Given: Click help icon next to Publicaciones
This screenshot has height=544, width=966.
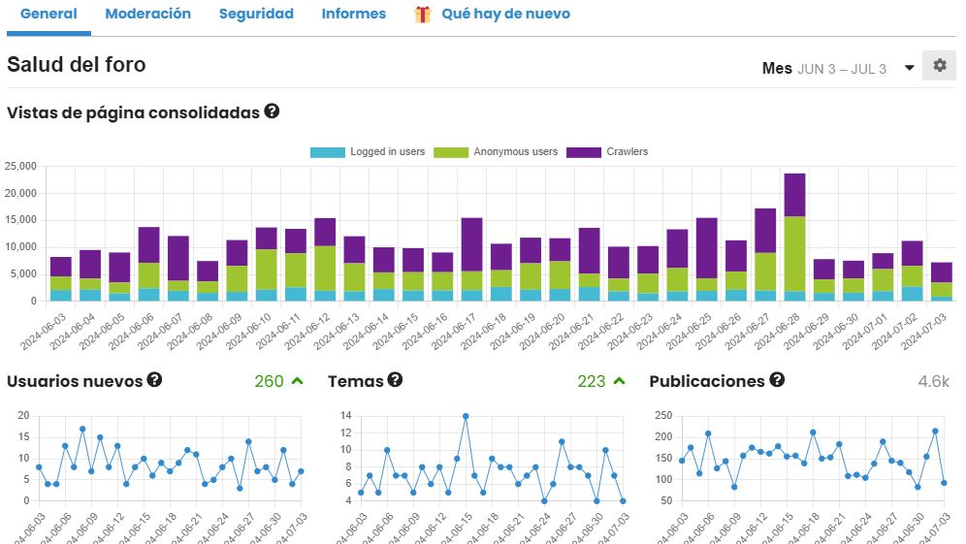Looking at the screenshot, I should pyautogui.click(x=777, y=380).
